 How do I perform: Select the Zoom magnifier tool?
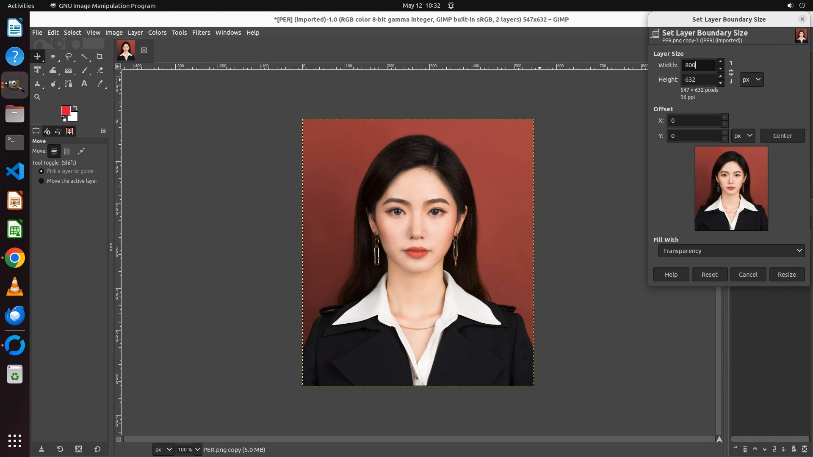pyautogui.click(x=37, y=97)
